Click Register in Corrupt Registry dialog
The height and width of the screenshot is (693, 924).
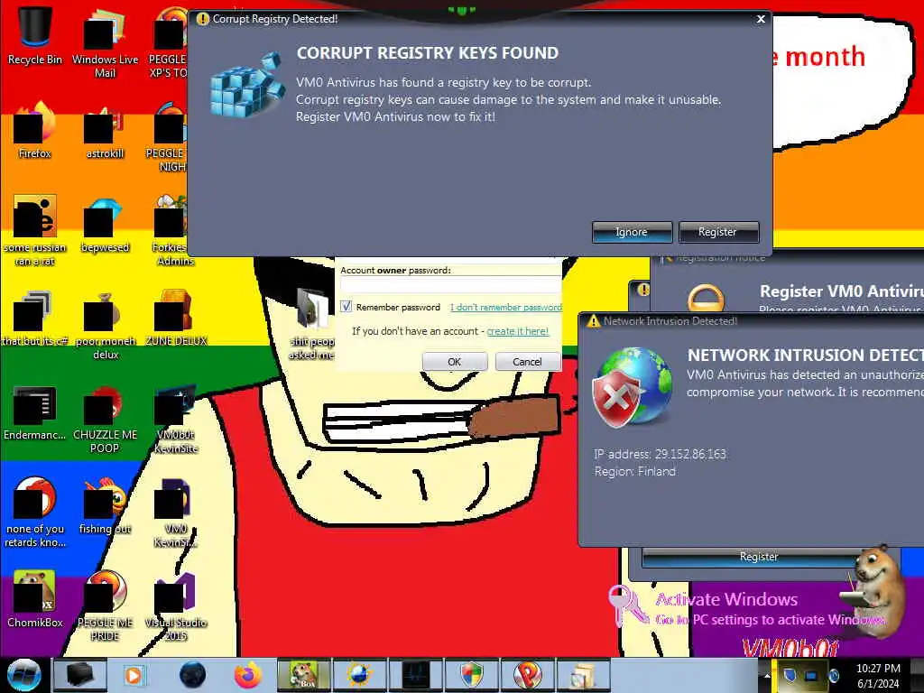(717, 232)
